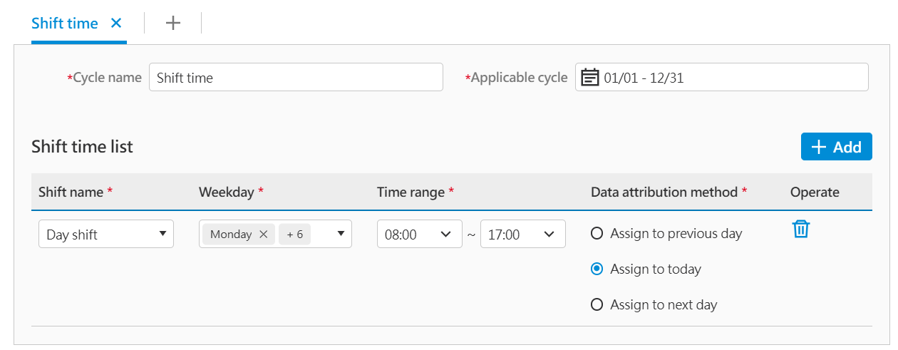Remove Monday tag from Weekday field
The height and width of the screenshot is (350, 898).
263,234
